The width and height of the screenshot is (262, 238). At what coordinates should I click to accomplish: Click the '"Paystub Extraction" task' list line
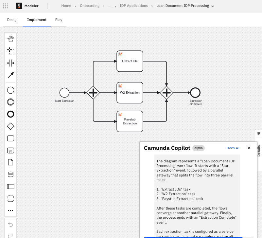coord(180,199)
